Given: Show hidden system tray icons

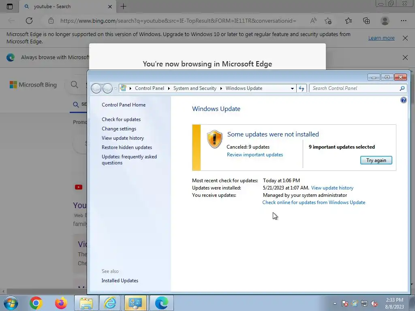Looking at the screenshot, I should [x=335, y=303].
